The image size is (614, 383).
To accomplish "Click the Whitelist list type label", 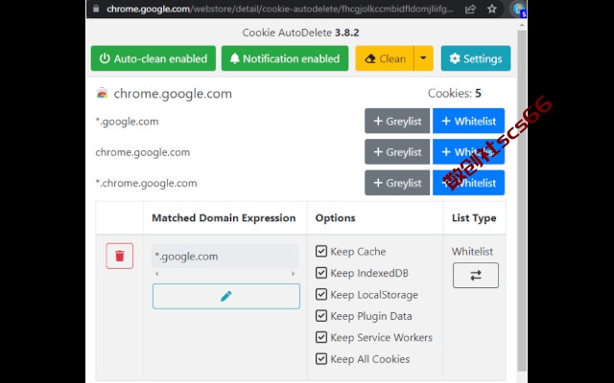I will (x=472, y=251).
